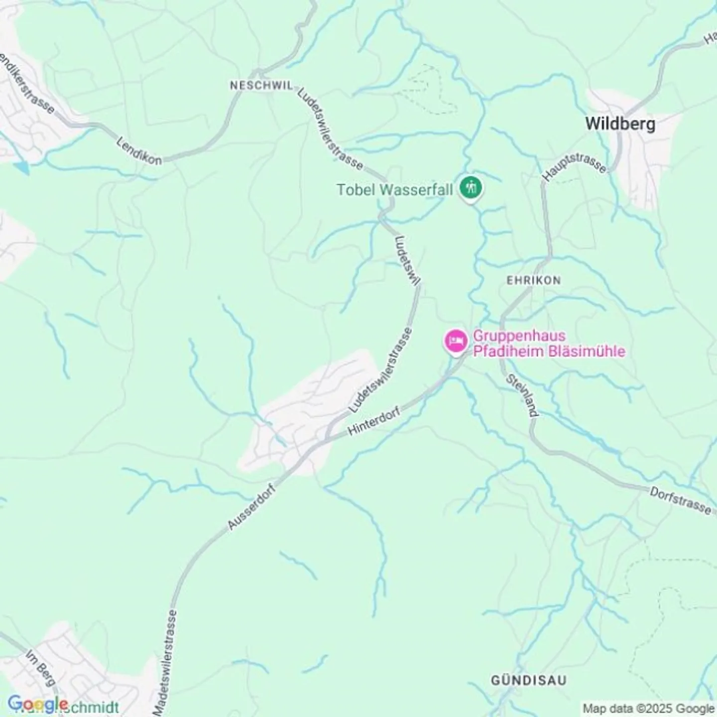Select the GÜNDISAU locality label

point(528,680)
